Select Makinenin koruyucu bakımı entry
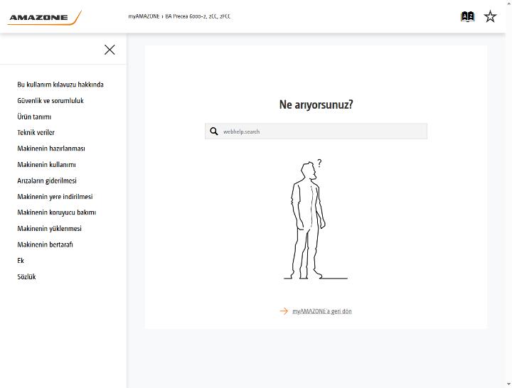The width and height of the screenshot is (512, 388). 57,212
